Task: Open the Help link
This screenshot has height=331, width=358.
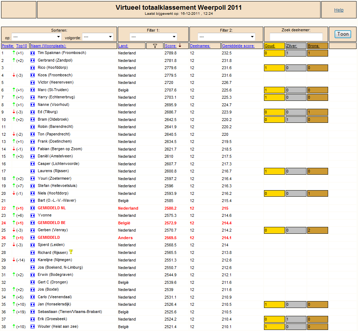Action: click(x=339, y=10)
